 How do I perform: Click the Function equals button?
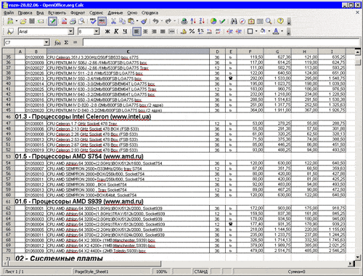click(76, 43)
